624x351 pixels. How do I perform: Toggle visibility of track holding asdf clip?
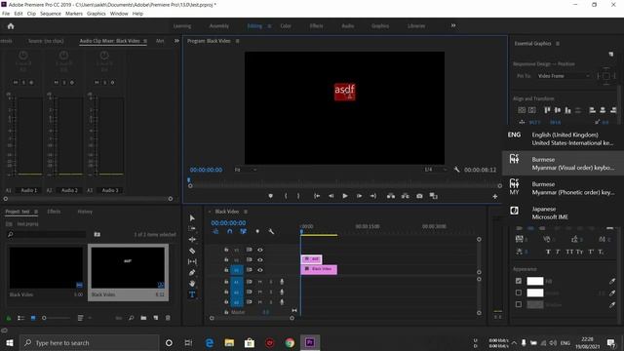click(260, 260)
